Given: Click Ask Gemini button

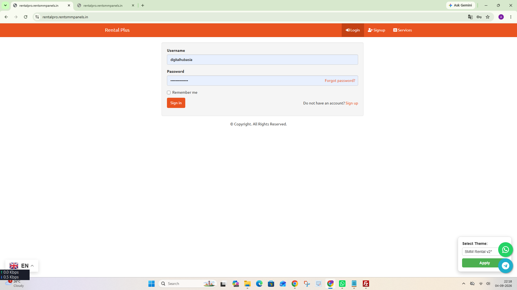Looking at the screenshot, I should [x=461, y=5].
